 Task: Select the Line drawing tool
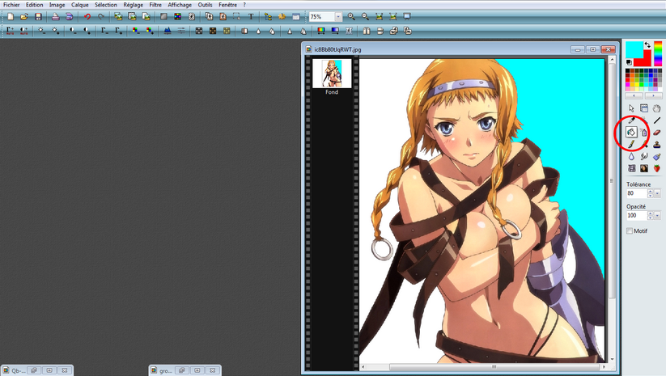pyautogui.click(x=656, y=120)
